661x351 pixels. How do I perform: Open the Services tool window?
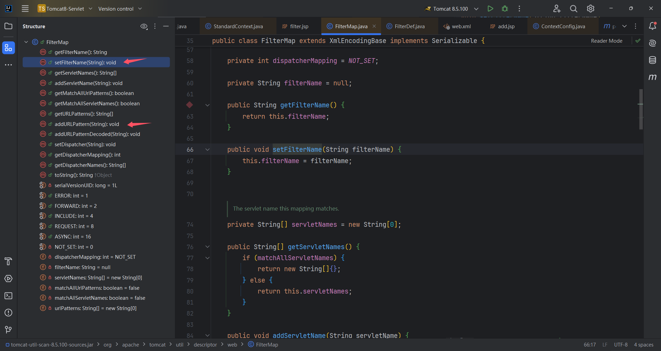click(x=8, y=279)
